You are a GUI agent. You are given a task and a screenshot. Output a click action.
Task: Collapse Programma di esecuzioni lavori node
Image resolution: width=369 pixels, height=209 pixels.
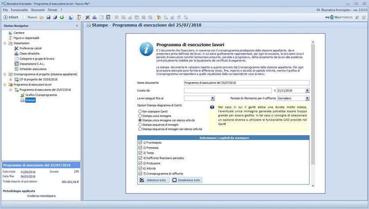click(x=5, y=85)
